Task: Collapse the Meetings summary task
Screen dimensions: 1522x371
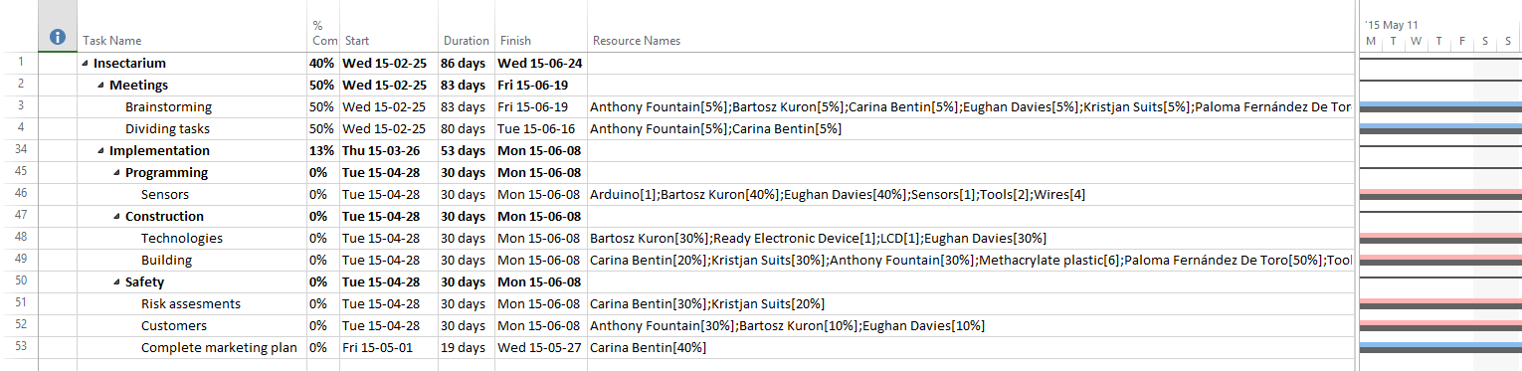Action: (x=100, y=86)
